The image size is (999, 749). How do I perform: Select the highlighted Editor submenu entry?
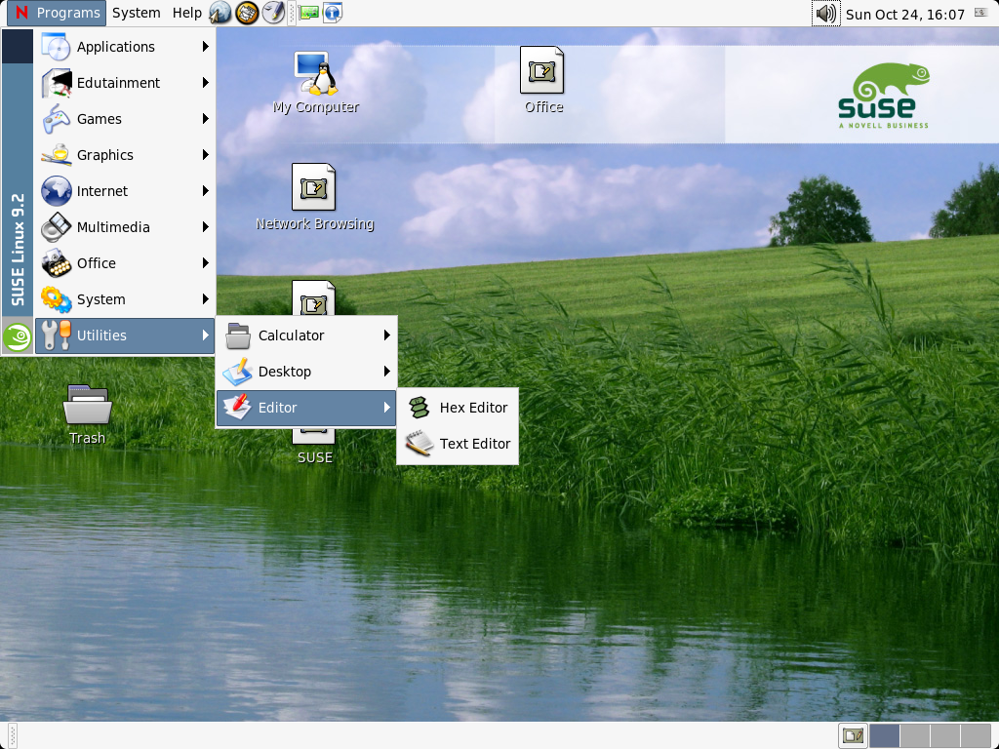tap(306, 408)
